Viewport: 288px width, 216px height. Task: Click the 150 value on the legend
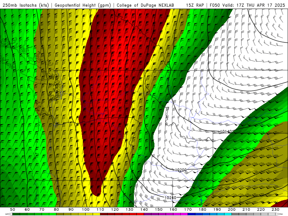[159, 210]
